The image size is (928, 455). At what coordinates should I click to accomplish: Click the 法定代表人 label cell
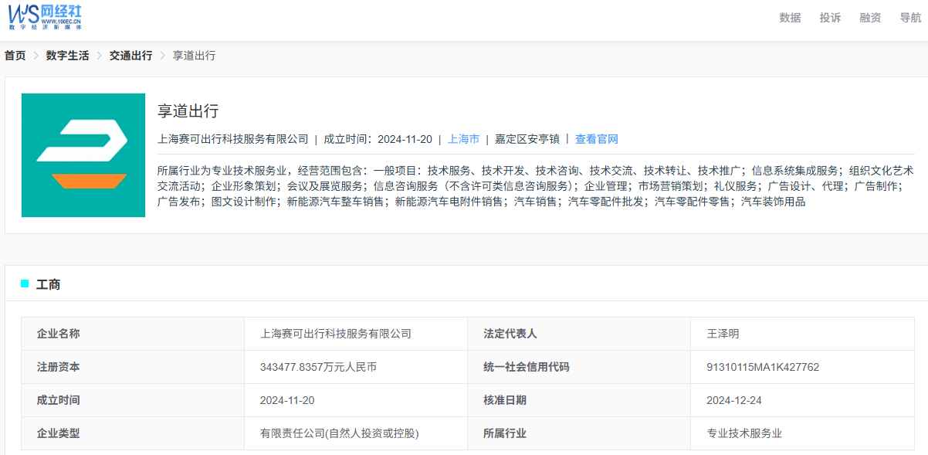579,334
